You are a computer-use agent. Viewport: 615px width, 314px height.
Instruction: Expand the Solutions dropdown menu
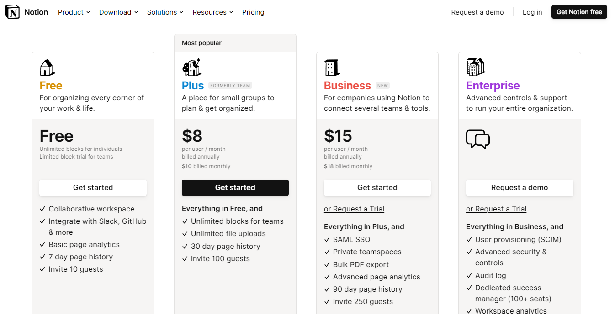165,12
